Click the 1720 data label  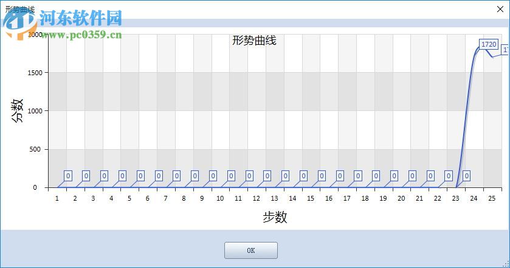point(489,44)
